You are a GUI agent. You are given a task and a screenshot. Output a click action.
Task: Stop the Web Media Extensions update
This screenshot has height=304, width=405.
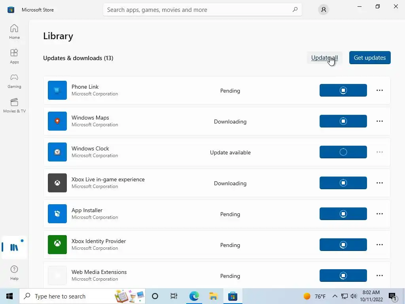[x=343, y=275]
